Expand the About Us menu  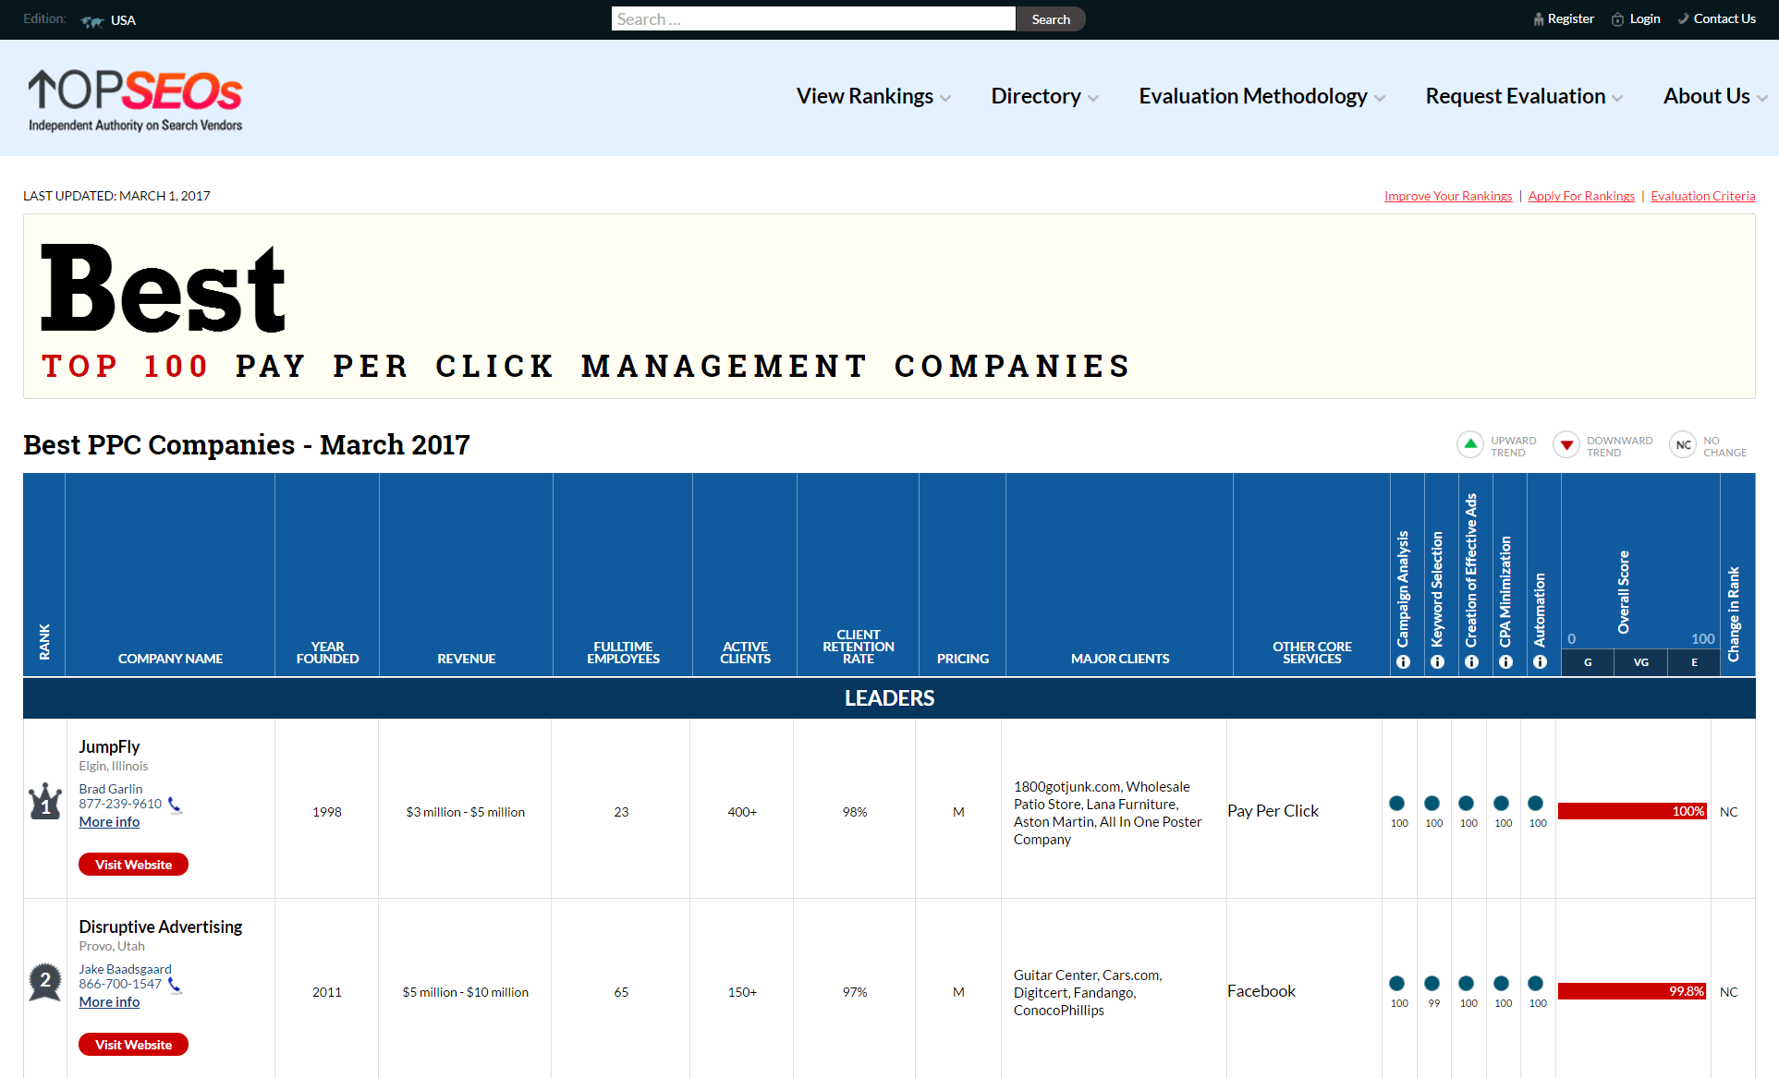[x=1715, y=96]
